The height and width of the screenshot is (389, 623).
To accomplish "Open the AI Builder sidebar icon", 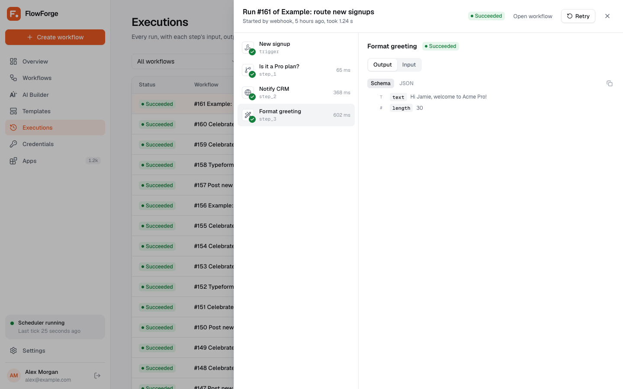I will (13, 95).
